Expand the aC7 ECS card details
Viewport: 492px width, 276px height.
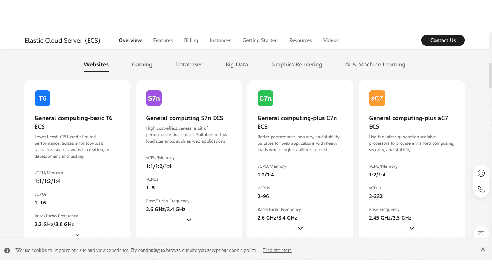pos(412,228)
